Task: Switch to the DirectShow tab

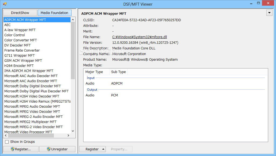Action: pos(20,13)
